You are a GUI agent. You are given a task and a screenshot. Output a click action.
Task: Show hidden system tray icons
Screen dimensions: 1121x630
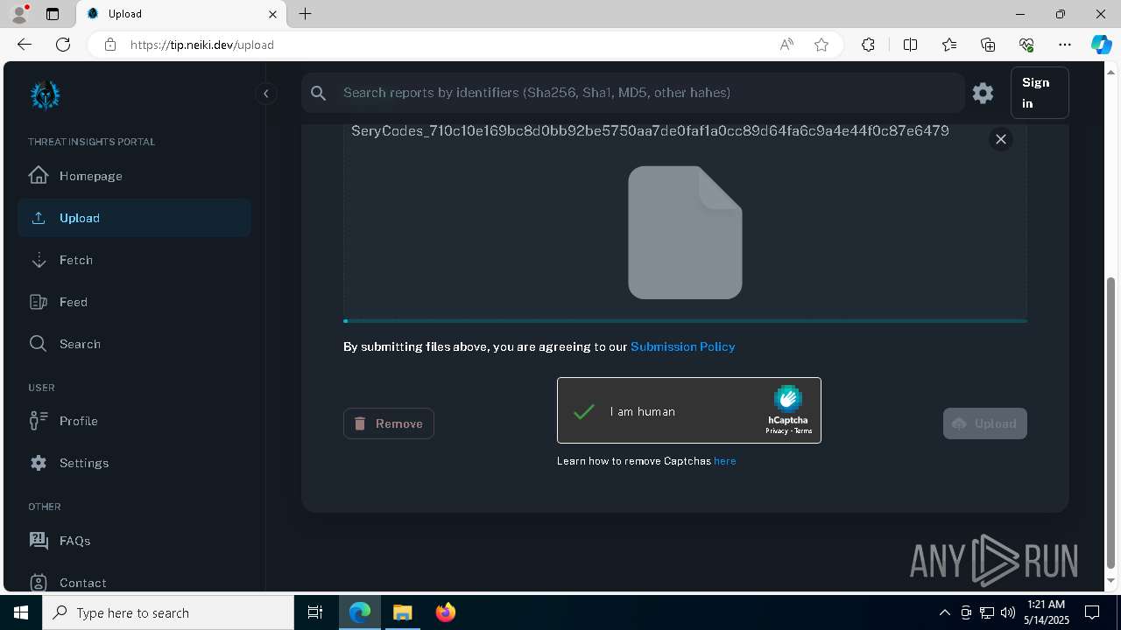coord(944,612)
